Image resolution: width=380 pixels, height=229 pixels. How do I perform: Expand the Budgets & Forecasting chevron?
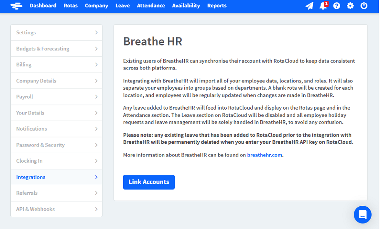96,49
